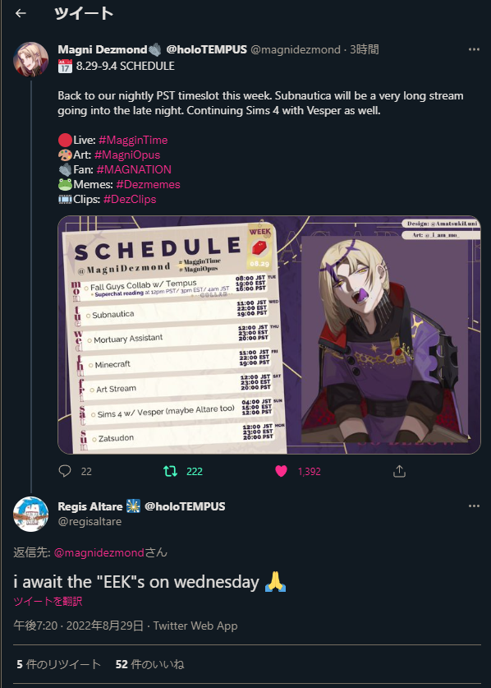Screen dimensions: 491x688
Task: Open Regis Altare's profile avatar
Action: pos(30,515)
